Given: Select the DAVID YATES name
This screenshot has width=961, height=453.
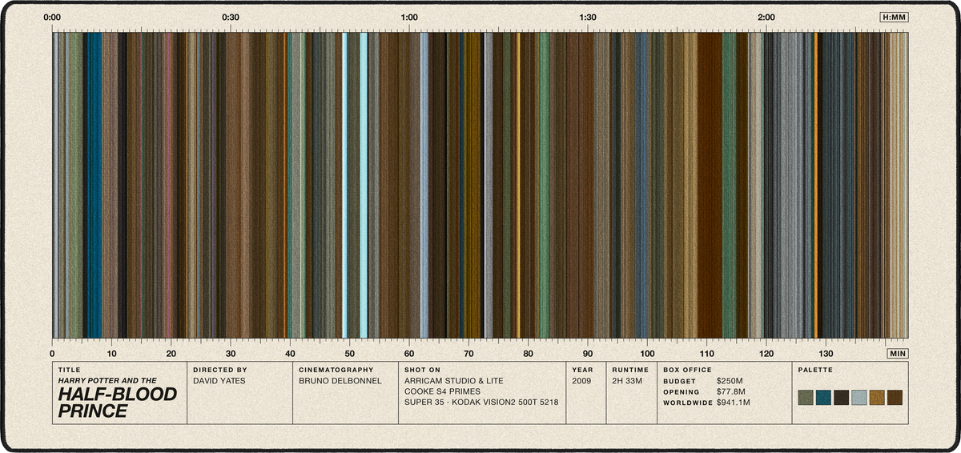Looking at the screenshot, I should pos(219,381).
